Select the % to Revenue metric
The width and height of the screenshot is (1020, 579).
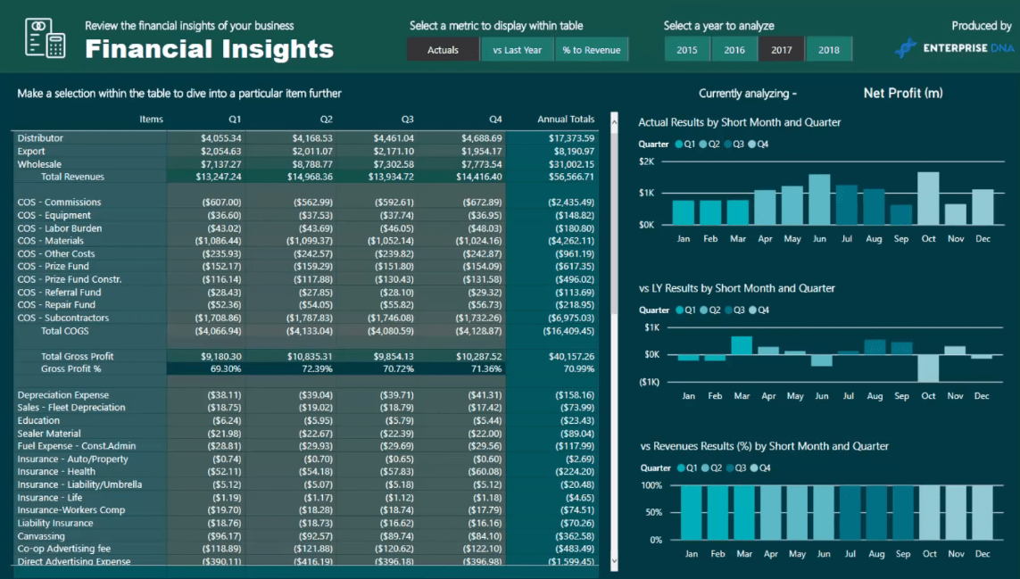pyautogui.click(x=592, y=49)
